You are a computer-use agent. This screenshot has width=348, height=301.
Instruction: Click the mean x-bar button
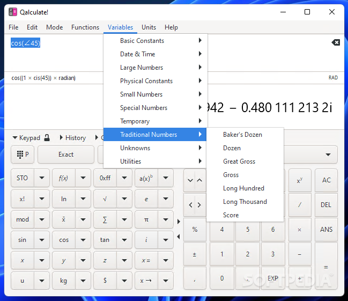coord(64,219)
